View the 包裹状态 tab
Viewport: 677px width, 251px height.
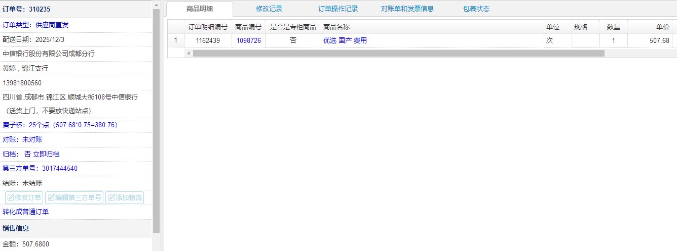click(476, 9)
